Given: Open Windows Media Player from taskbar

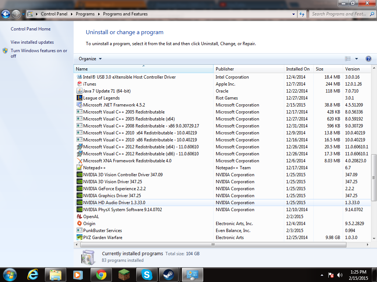Looking at the screenshot, I should pos(78,275).
